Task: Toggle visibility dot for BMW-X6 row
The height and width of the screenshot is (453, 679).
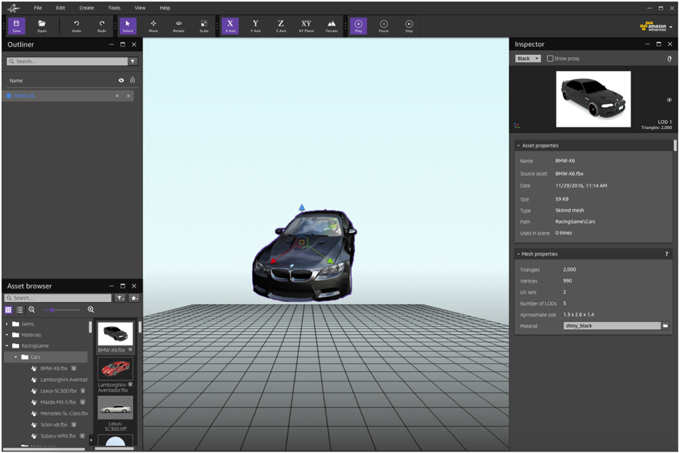Action: [x=117, y=95]
